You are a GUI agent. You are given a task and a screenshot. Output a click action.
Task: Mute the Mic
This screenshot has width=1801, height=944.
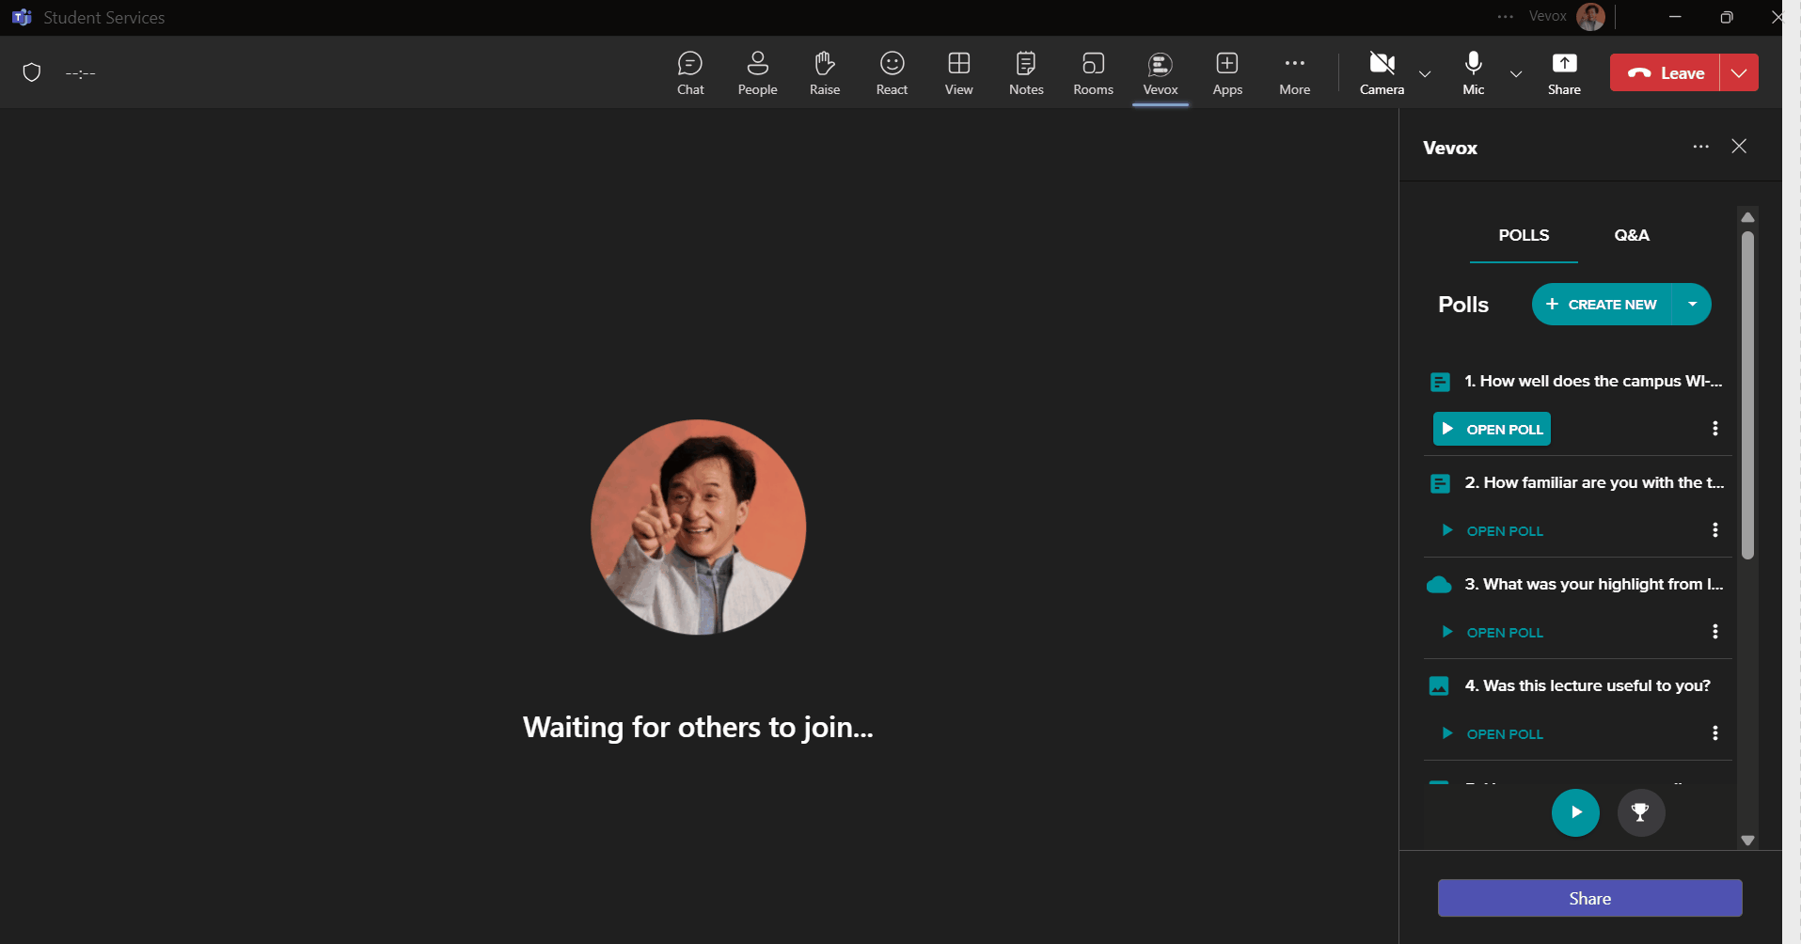1472,72
